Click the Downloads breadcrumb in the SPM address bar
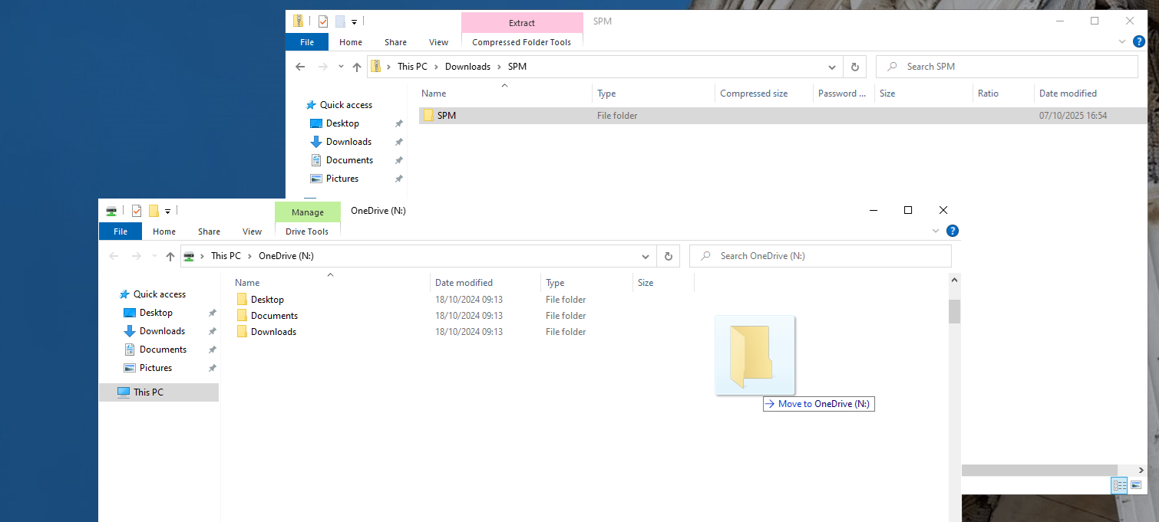Viewport: 1159px width, 522px height. tap(467, 67)
